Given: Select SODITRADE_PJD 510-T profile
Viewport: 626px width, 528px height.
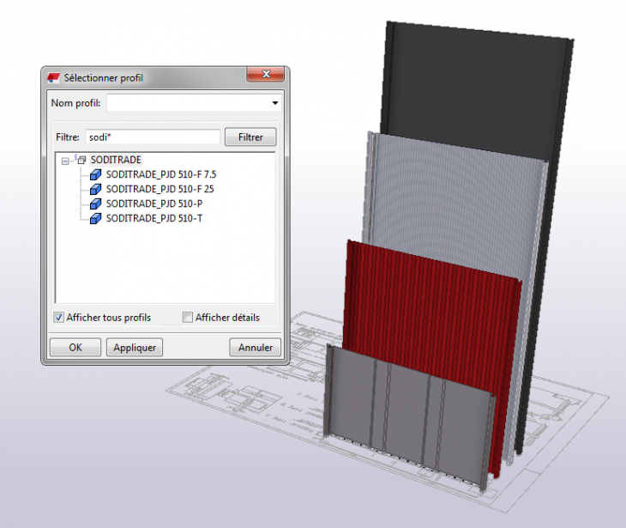Looking at the screenshot, I should tap(154, 218).
